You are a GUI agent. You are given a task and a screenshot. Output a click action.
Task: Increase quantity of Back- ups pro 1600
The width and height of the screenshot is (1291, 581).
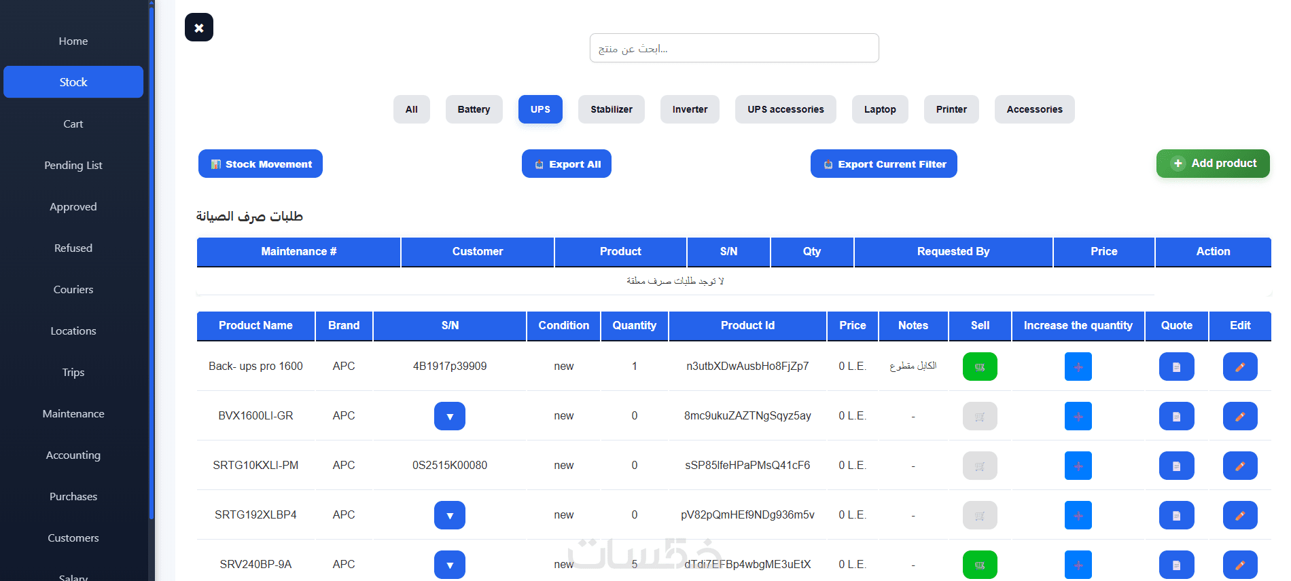click(x=1078, y=367)
